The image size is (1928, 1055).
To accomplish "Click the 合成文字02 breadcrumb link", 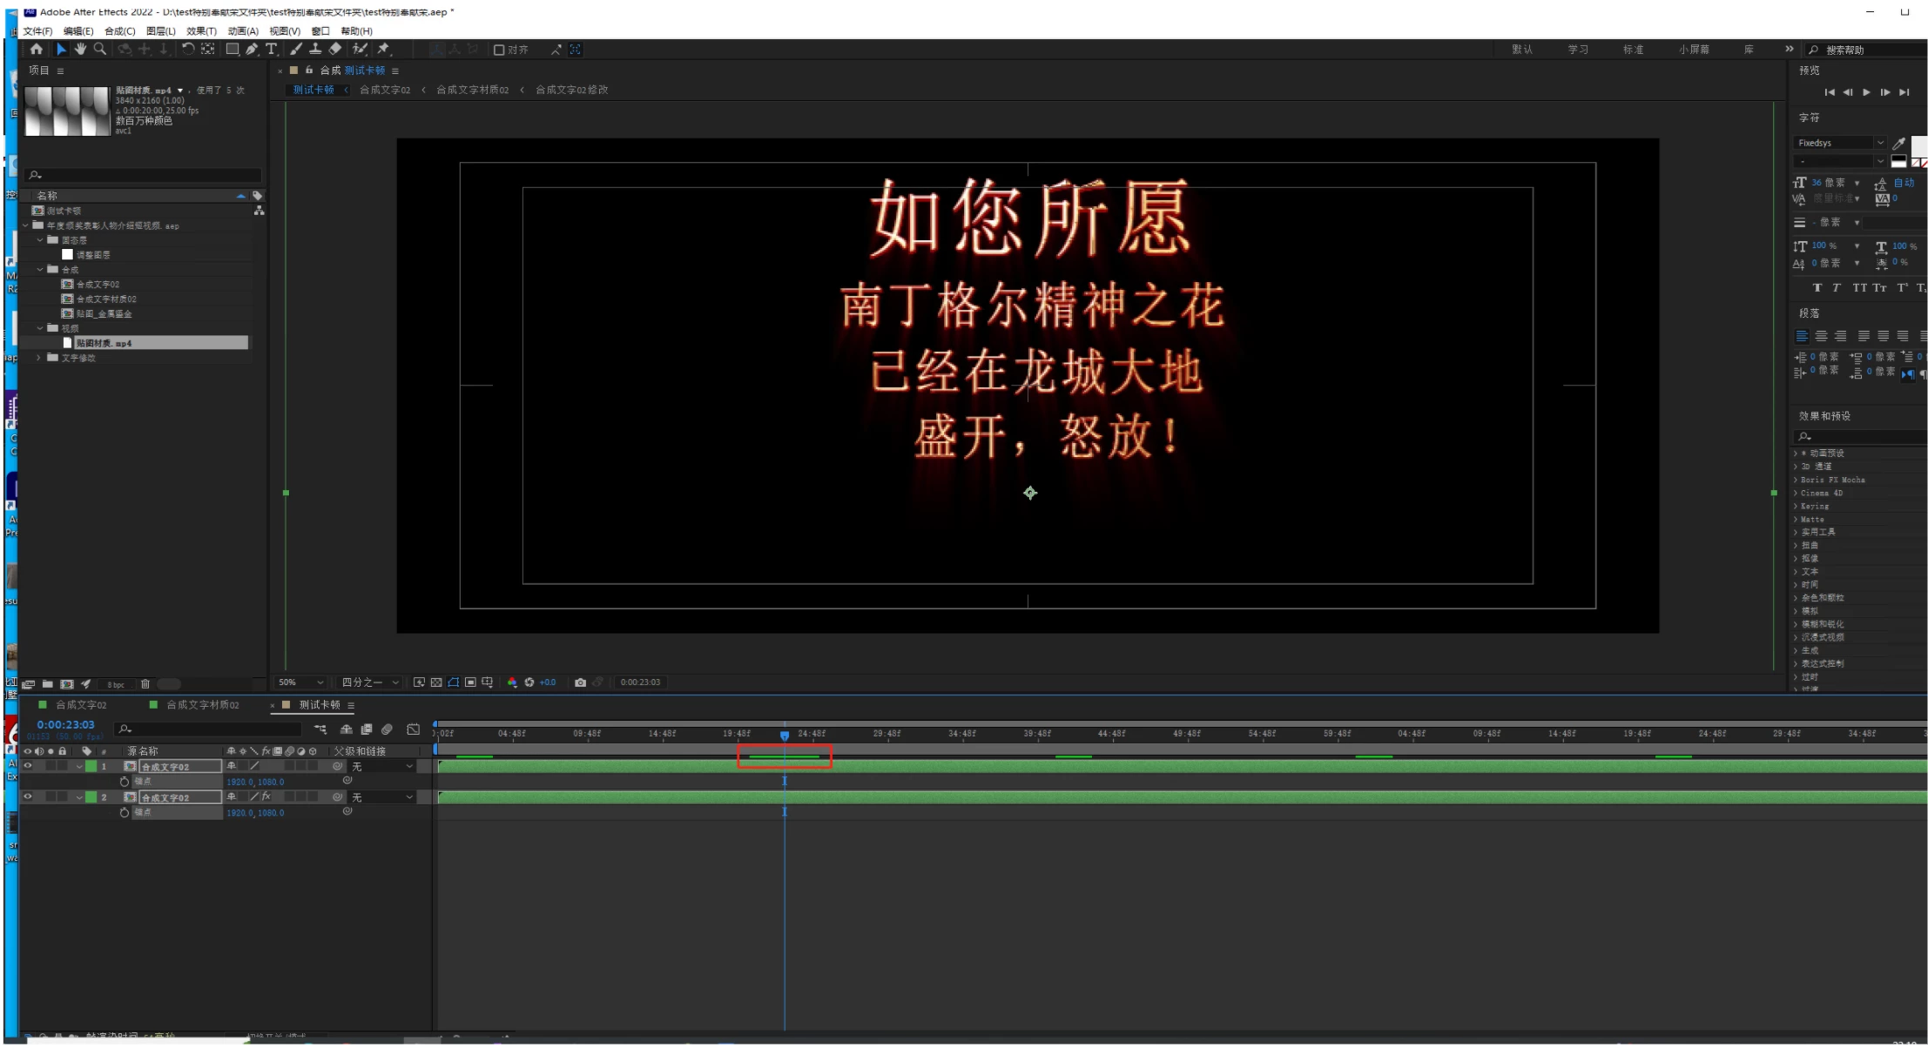I will tap(384, 90).
